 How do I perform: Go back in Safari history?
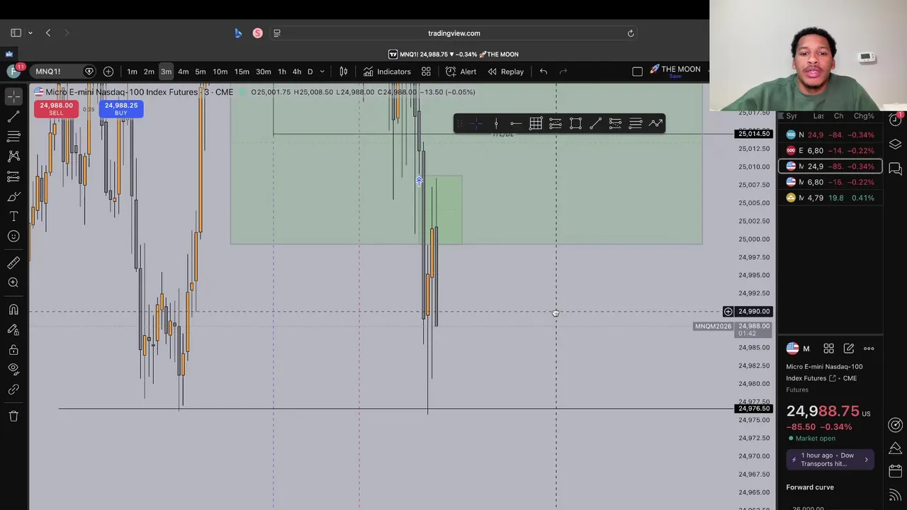tap(48, 33)
